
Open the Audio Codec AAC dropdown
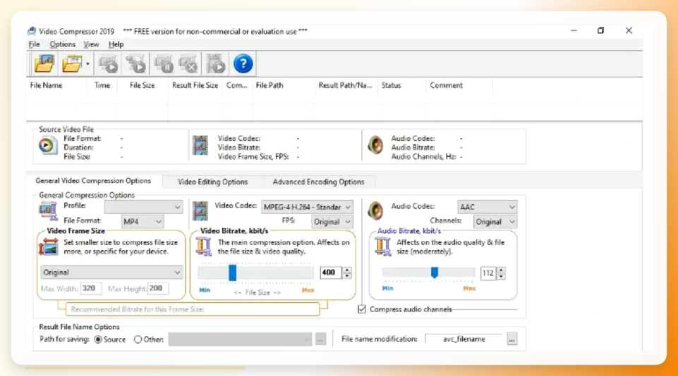coord(487,207)
